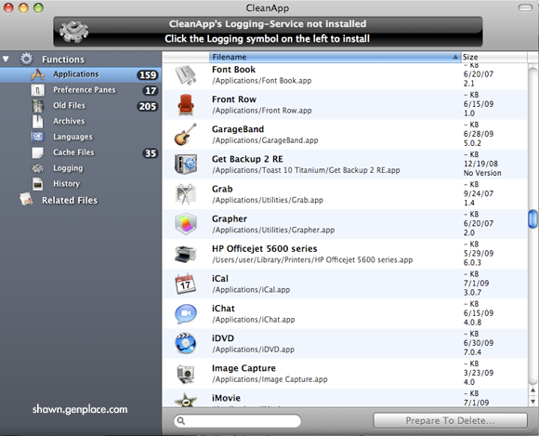539x436 pixels.
Task: Select the Font Book app icon
Action: pos(186,75)
